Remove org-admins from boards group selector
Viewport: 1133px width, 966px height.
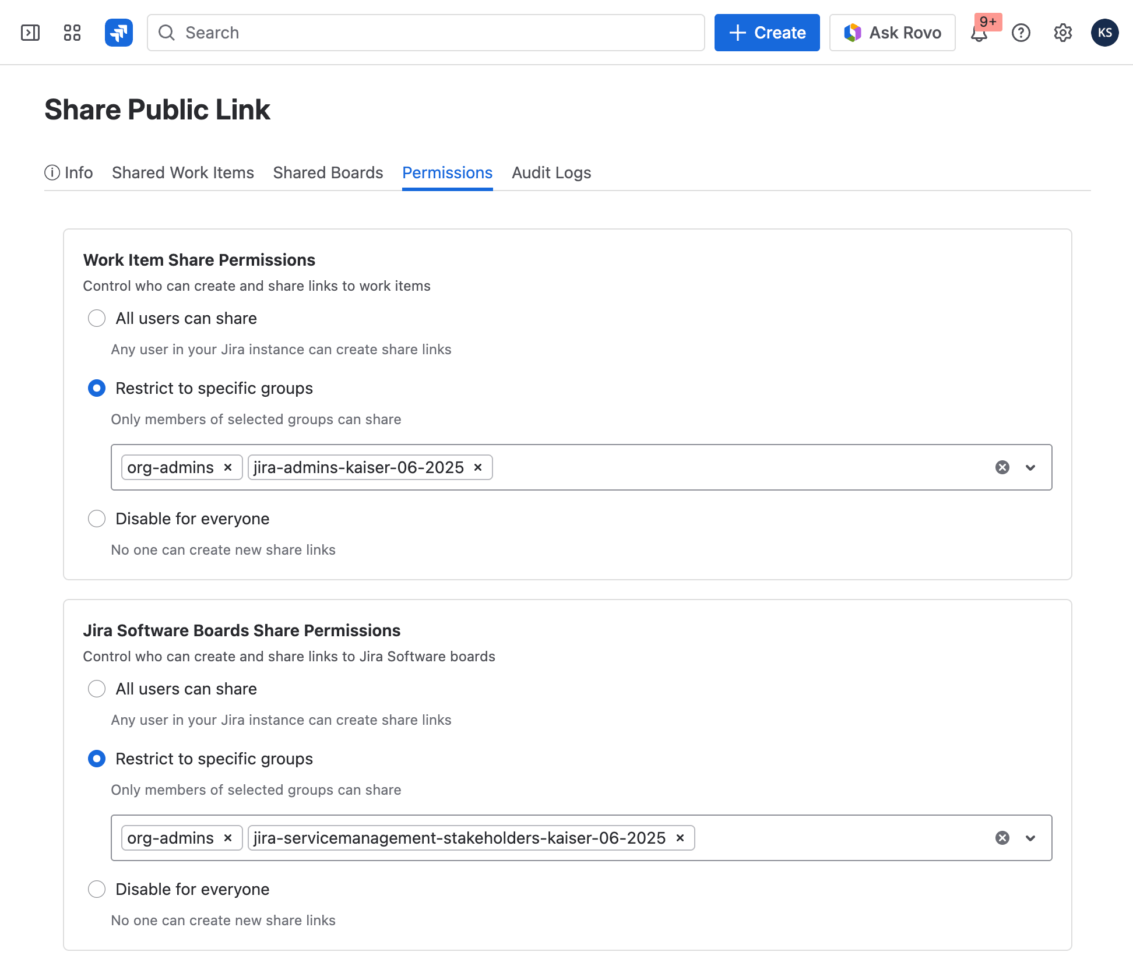228,838
